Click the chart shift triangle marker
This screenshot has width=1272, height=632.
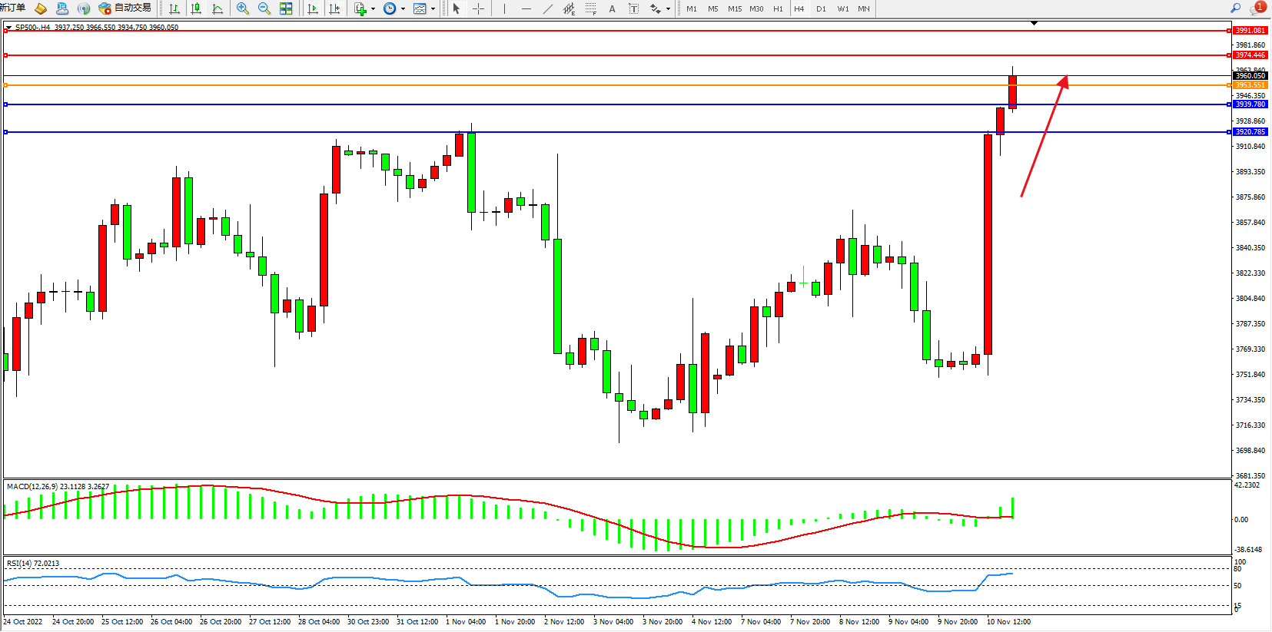click(1034, 23)
